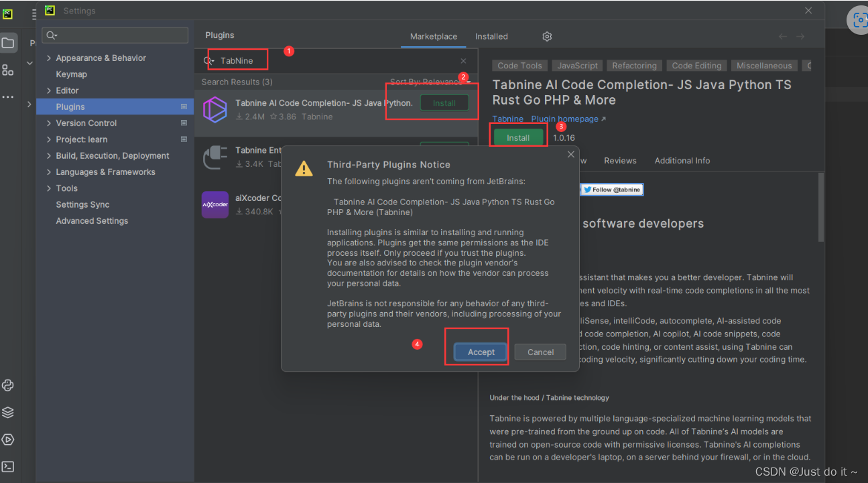Open the Python Console icon in left sidebar

[x=8, y=385]
